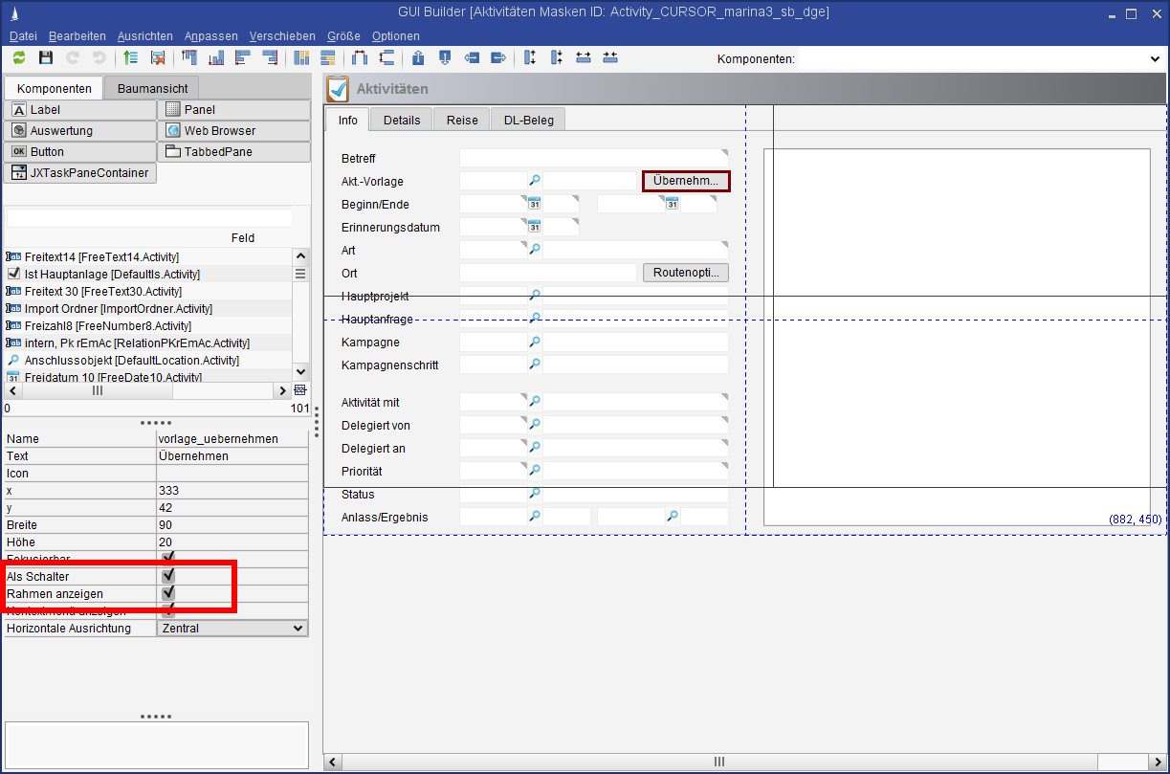
Task: Open the Ausrichten menu
Action: click(x=145, y=35)
